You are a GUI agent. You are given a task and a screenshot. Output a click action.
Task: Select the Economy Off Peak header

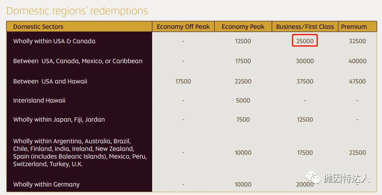pyautogui.click(x=183, y=27)
